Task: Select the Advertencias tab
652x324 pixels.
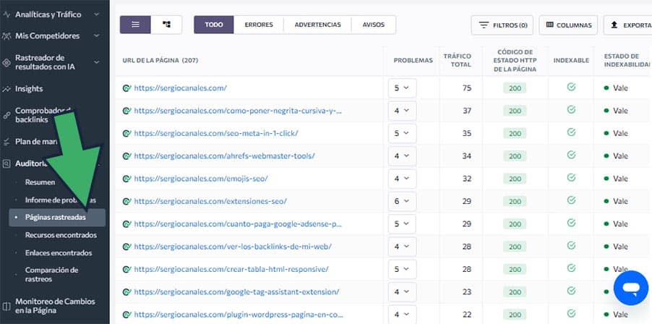Action: click(317, 25)
